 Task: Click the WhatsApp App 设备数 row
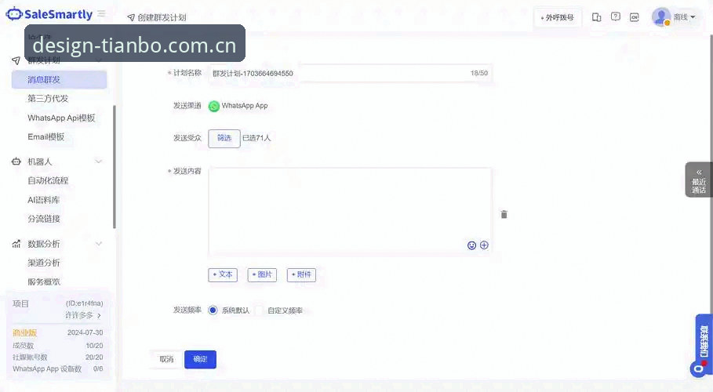tap(58, 368)
